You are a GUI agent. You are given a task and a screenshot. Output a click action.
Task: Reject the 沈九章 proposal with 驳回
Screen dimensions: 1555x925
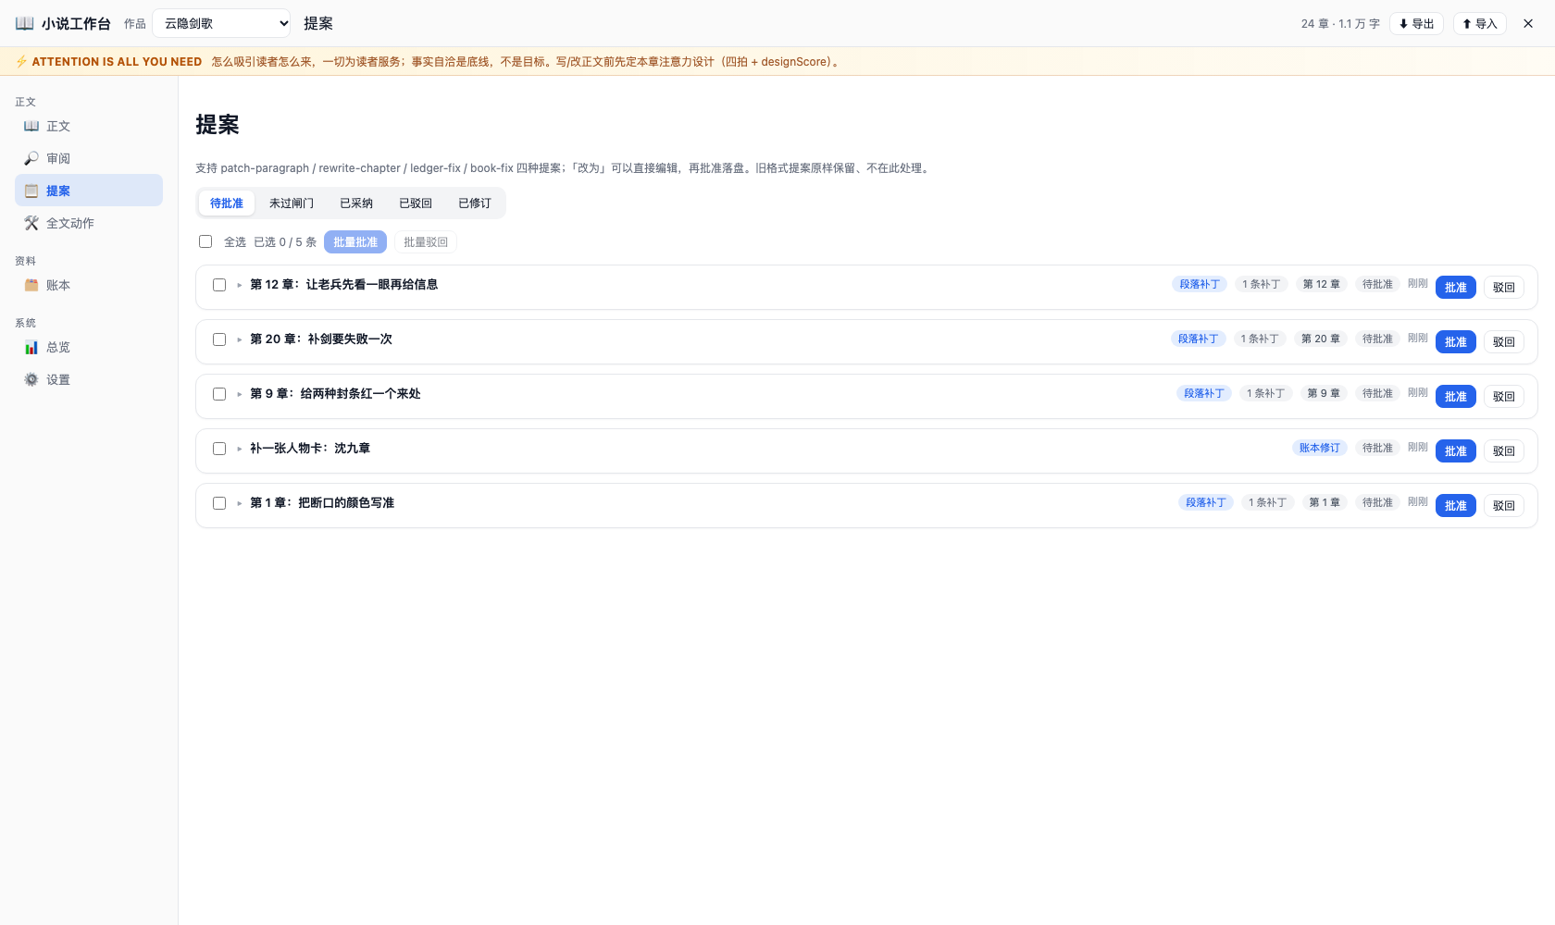[1504, 451]
